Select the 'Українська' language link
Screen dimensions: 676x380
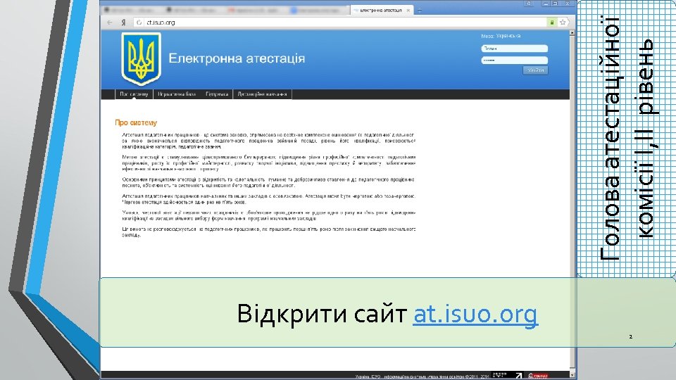pos(508,36)
